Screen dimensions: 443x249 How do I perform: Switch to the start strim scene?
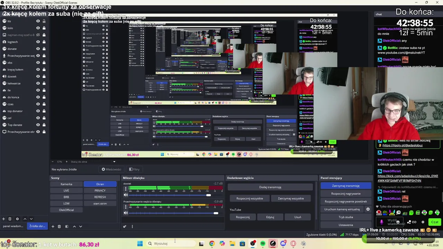point(100,204)
